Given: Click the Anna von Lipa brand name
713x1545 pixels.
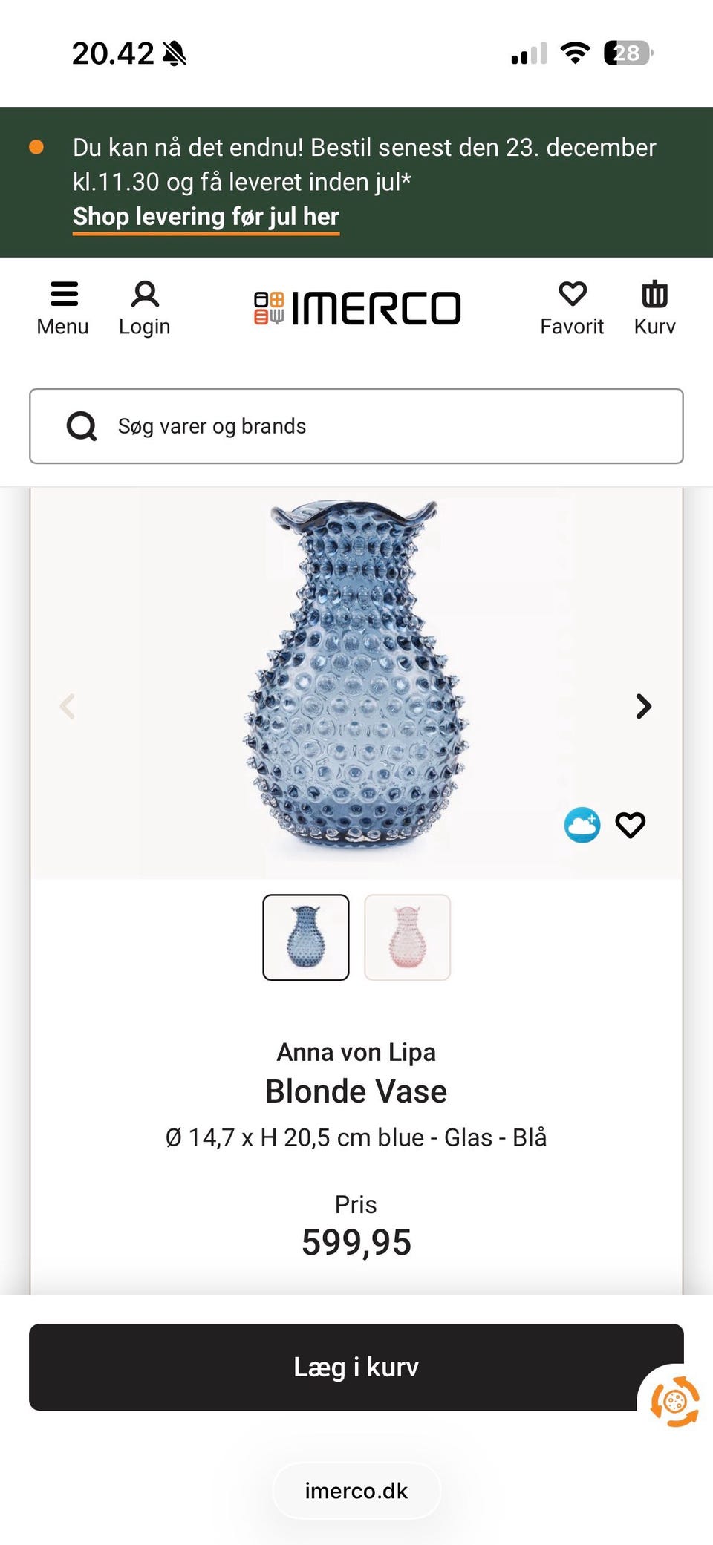Looking at the screenshot, I should point(356,1052).
